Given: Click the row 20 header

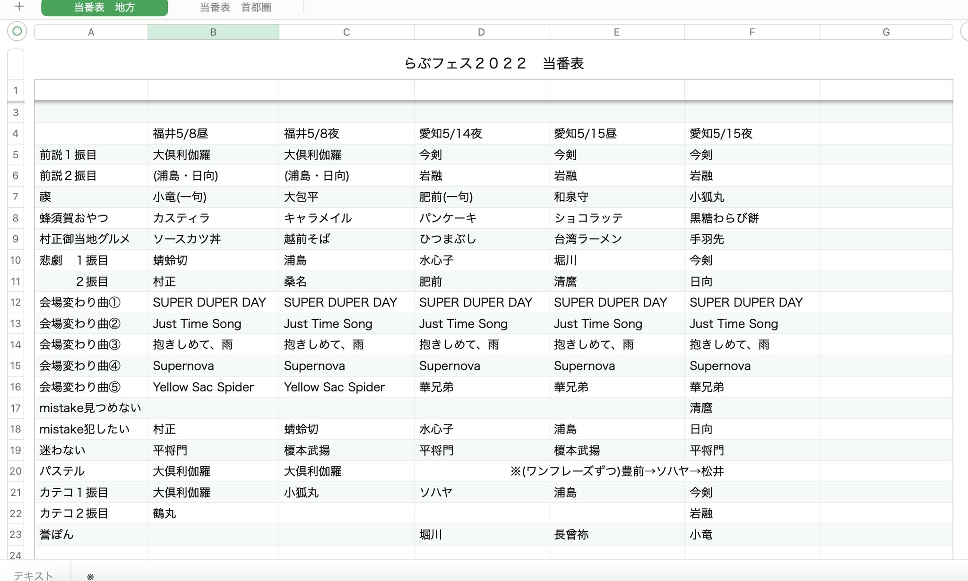Looking at the screenshot, I should tap(16, 471).
